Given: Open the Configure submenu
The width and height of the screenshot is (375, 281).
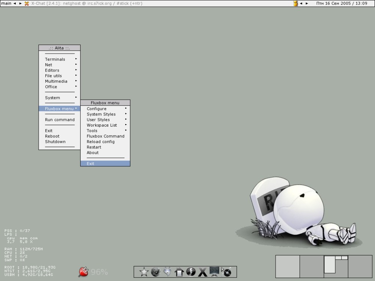Looking at the screenshot, I should click(105, 109).
